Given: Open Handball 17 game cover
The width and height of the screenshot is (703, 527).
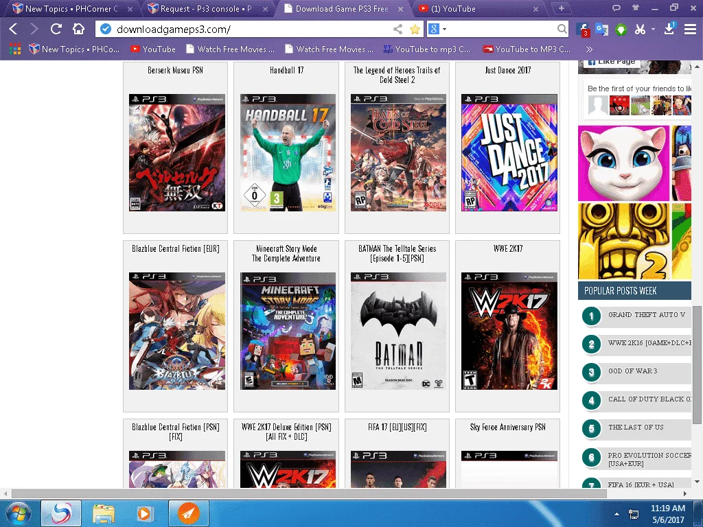Looking at the screenshot, I should click(x=288, y=152).
